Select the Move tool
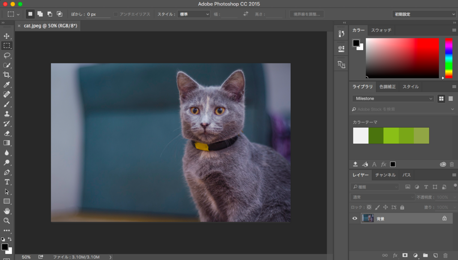This screenshot has width=458, height=260. (7, 36)
